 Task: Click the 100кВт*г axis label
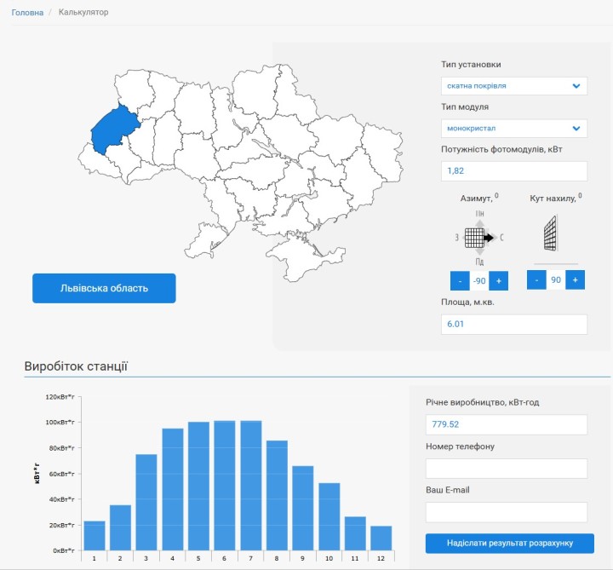click(60, 423)
